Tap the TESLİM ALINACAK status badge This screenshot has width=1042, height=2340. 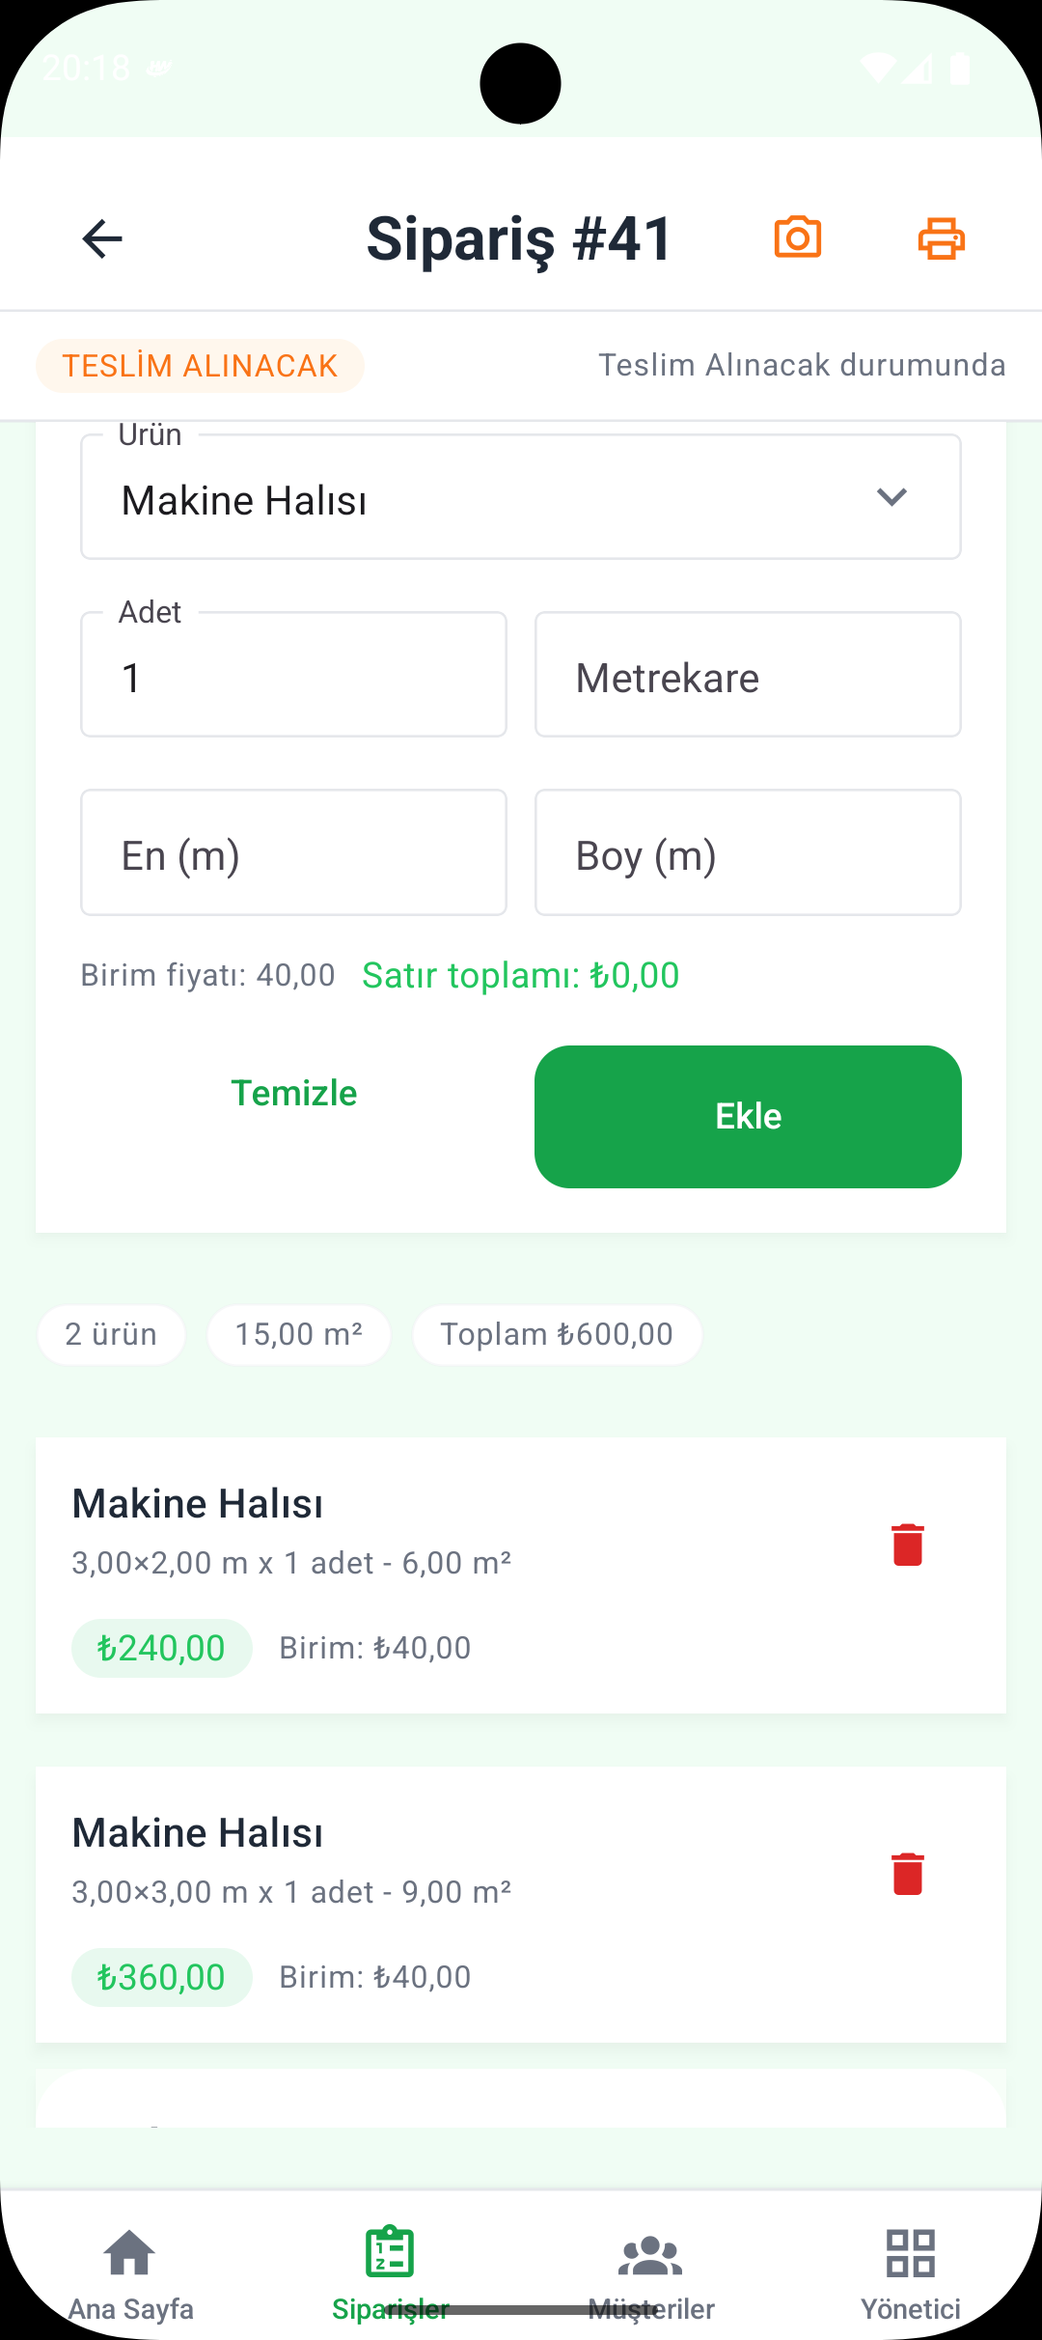[x=200, y=366]
